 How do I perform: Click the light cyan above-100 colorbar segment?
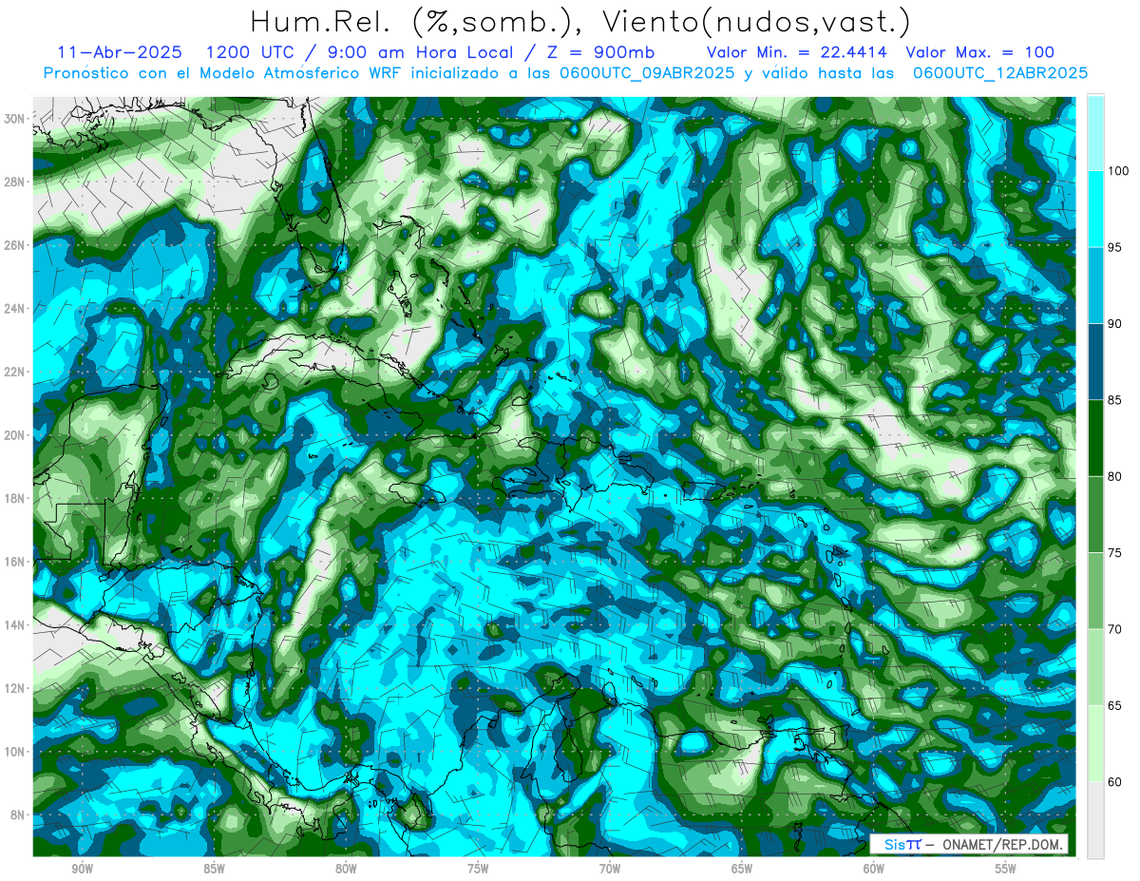[1095, 133]
